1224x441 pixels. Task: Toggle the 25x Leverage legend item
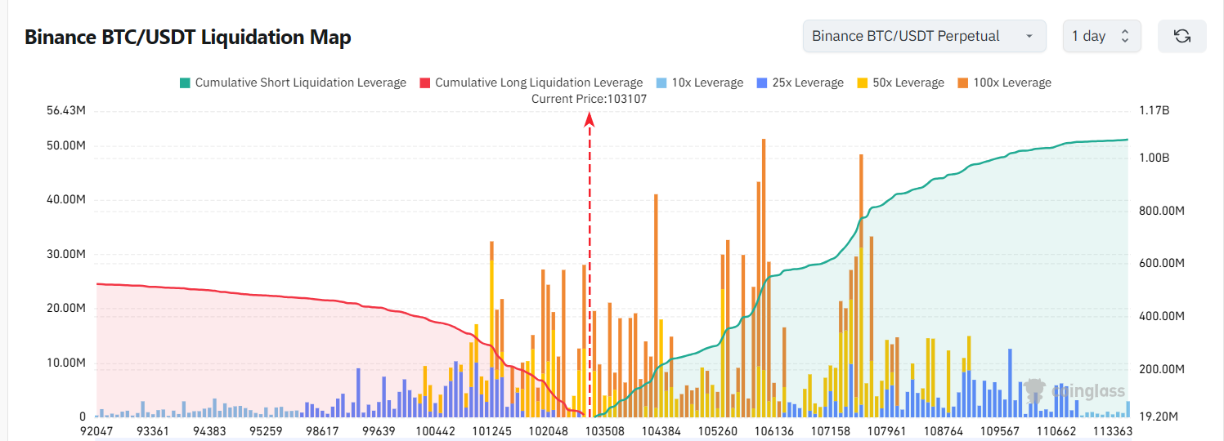click(800, 82)
